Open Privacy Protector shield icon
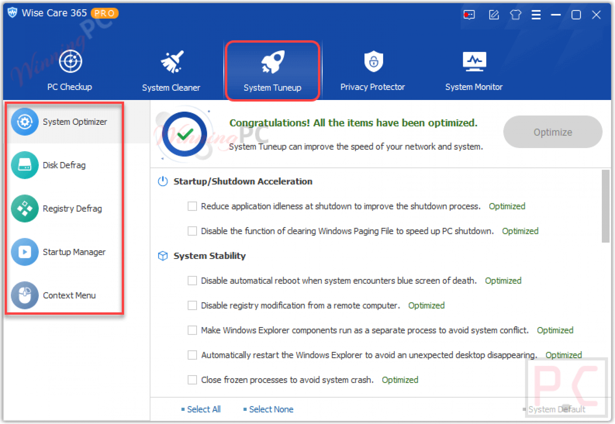The height and width of the screenshot is (424, 615). (374, 61)
